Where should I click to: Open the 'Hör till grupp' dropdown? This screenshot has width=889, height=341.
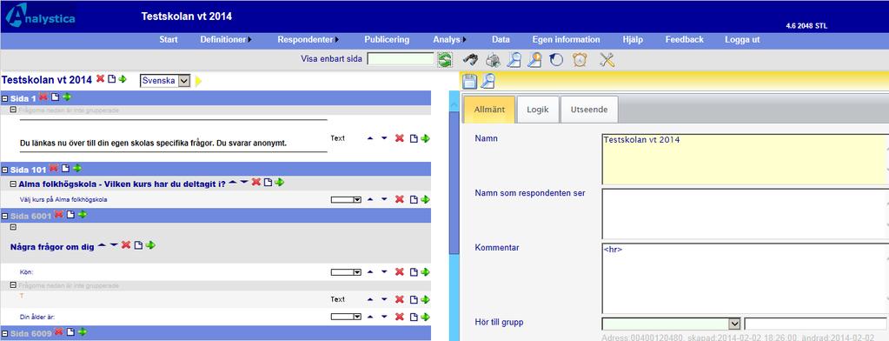click(x=671, y=324)
